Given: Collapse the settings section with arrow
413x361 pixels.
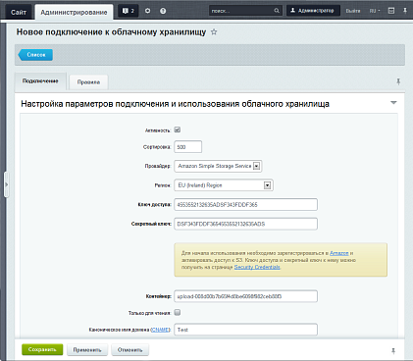Looking at the screenshot, I should [x=393, y=103].
